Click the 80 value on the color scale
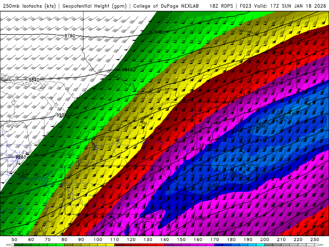Screen dimensions: 329x247 (x=65, y=240)
